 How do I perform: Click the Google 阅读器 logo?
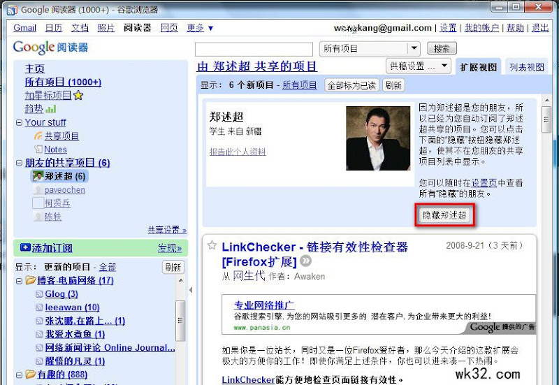pos(50,48)
